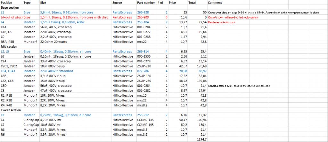Select the 'C1B, C5' position cell
This screenshot has width=328, height=142.
click(12, 32)
